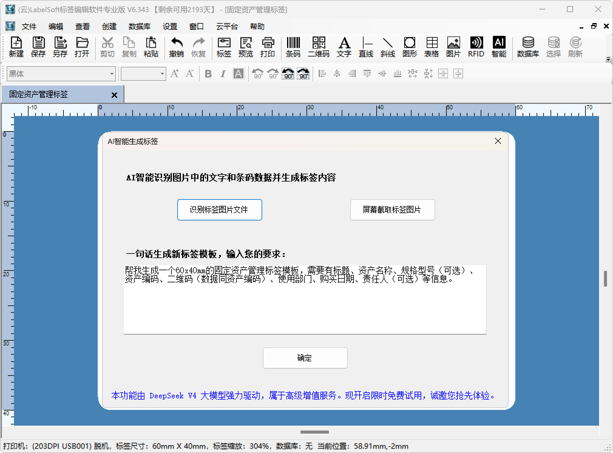Click the 撤销 (Undo) arrow
The image size is (613, 453).
(177, 47)
